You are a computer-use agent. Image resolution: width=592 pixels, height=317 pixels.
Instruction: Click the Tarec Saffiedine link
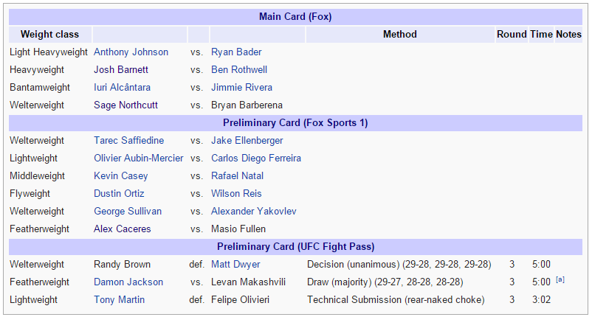128,141
